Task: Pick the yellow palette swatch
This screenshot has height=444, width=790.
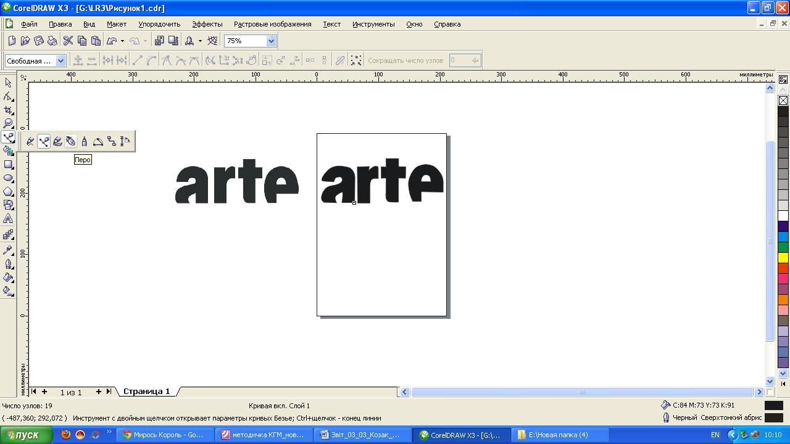Action: pyautogui.click(x=783, y=257)
